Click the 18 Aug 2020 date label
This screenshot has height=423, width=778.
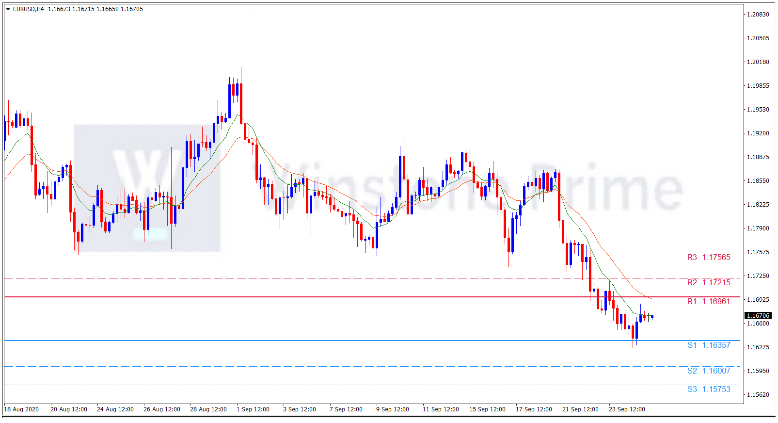(21, 409)
